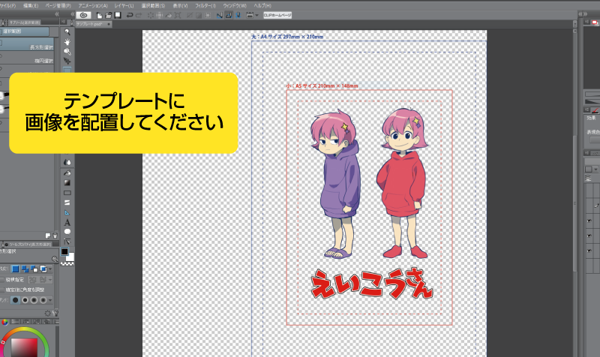The width and height of the screenshot is (600, 357).
Task: Select the Correct line tool
Action: (67, 241)
